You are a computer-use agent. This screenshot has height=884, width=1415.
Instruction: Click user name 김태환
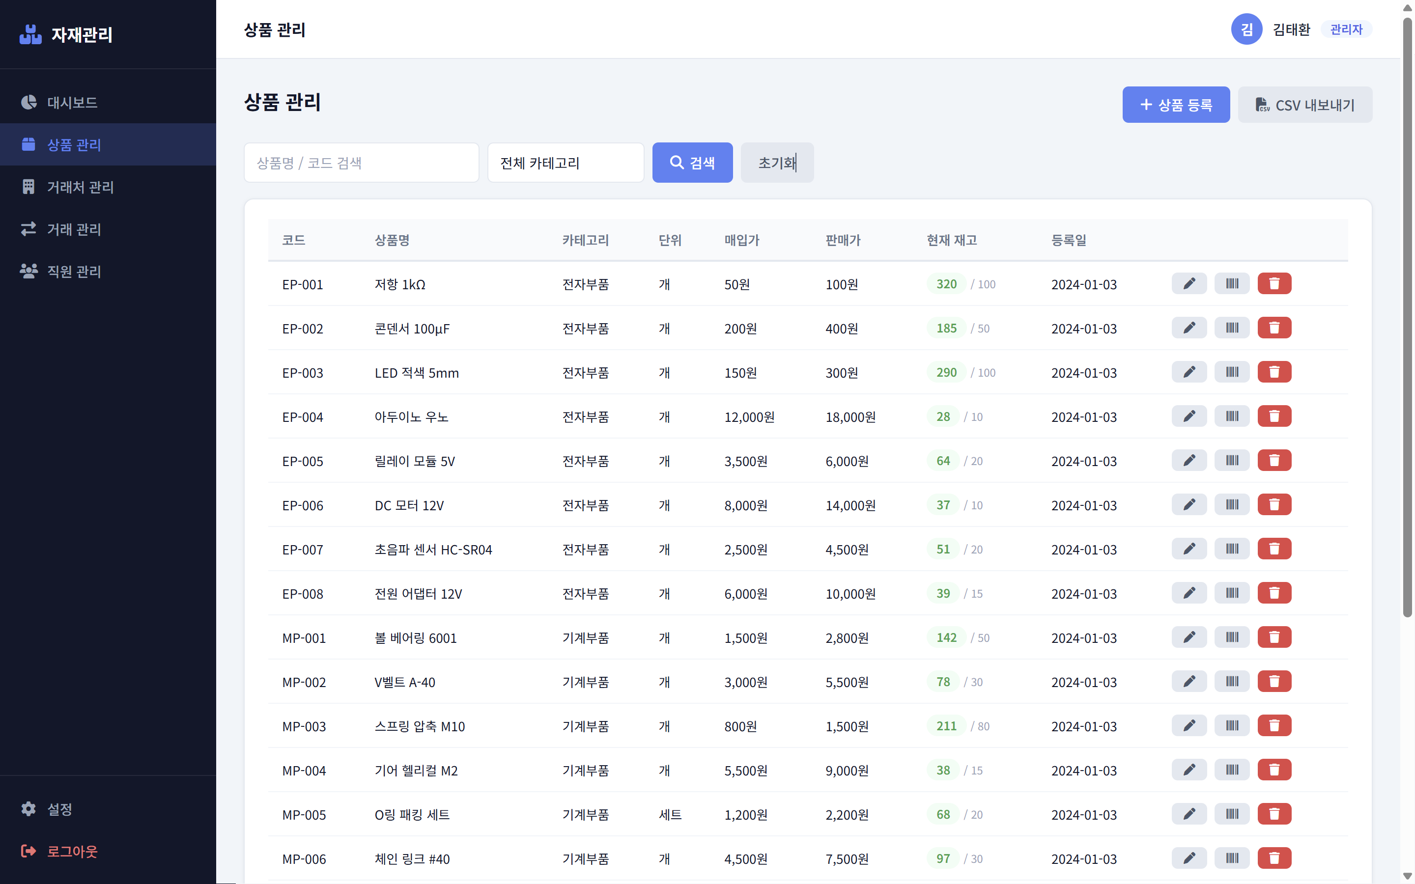pos(1291,29)
